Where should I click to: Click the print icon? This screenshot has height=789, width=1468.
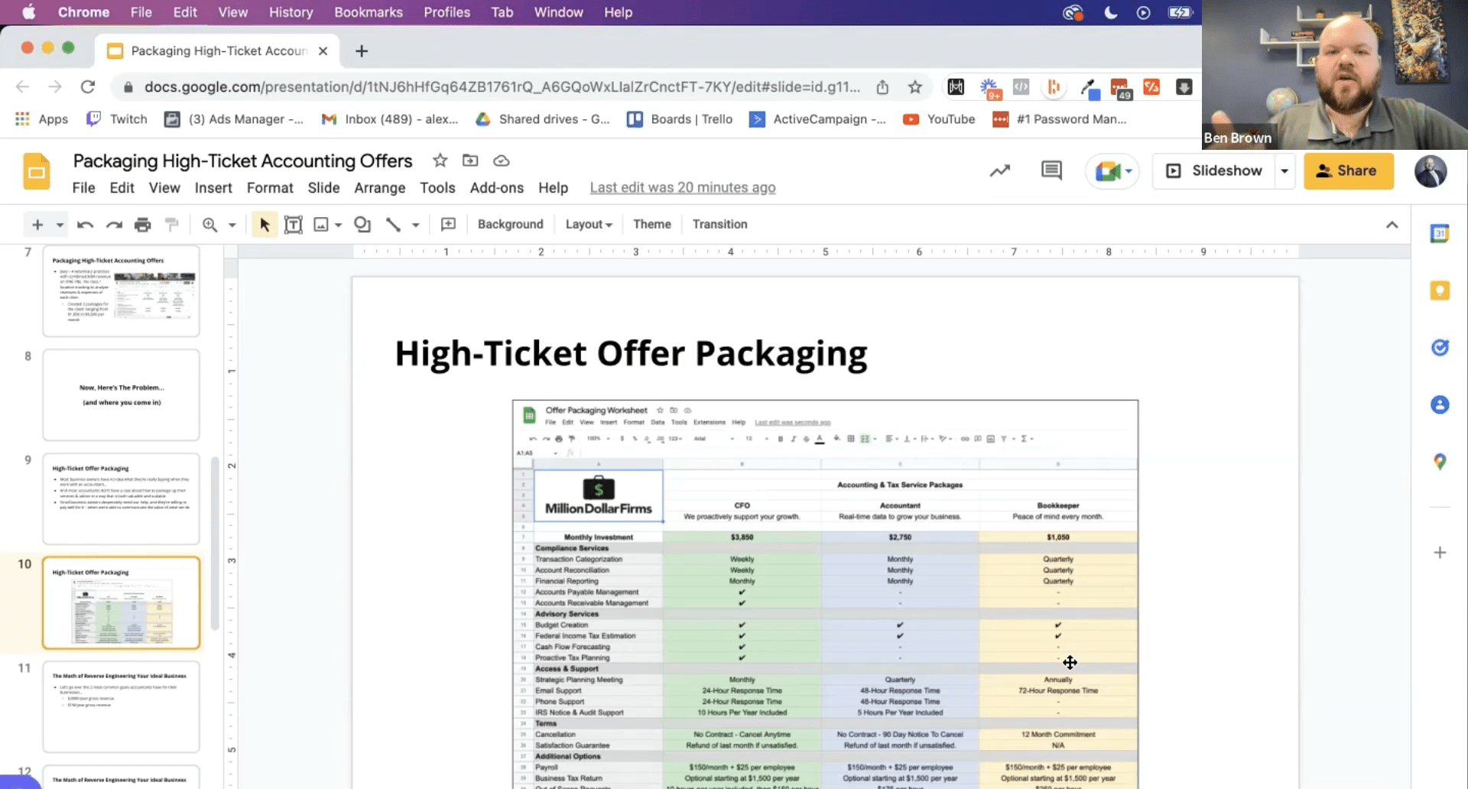coord(143,224)
